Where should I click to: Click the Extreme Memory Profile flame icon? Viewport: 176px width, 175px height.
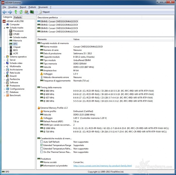pyautogui.click(x=39, y=108)
